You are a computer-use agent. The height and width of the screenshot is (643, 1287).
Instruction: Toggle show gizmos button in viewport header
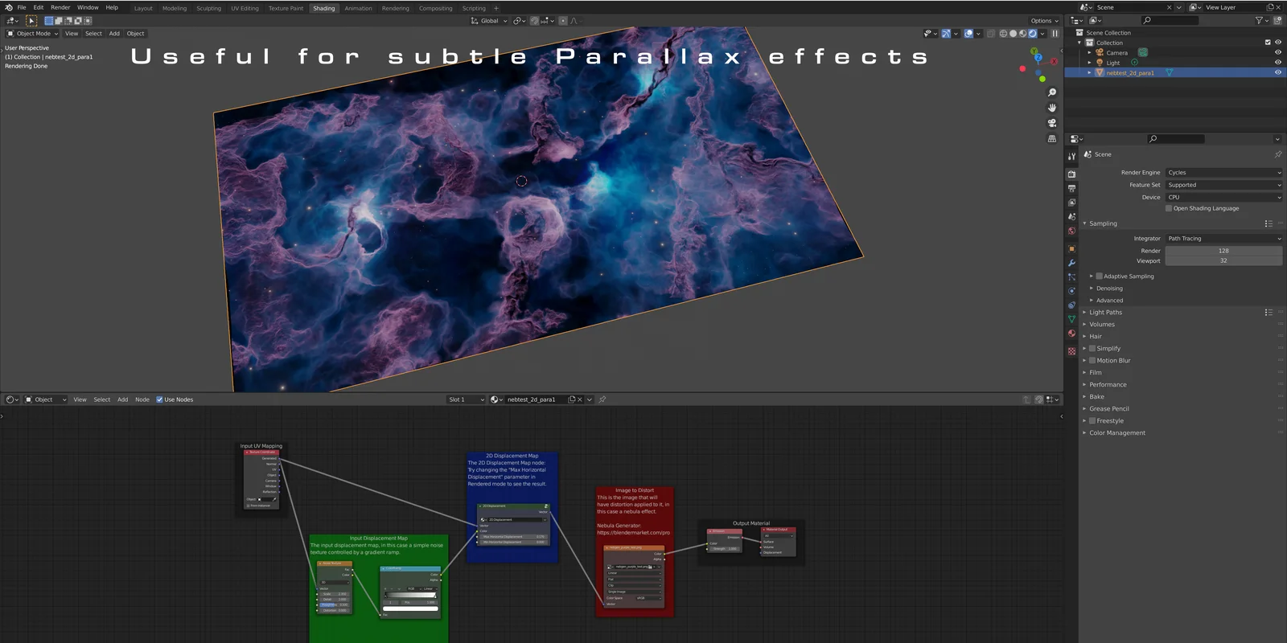[946, 34]
